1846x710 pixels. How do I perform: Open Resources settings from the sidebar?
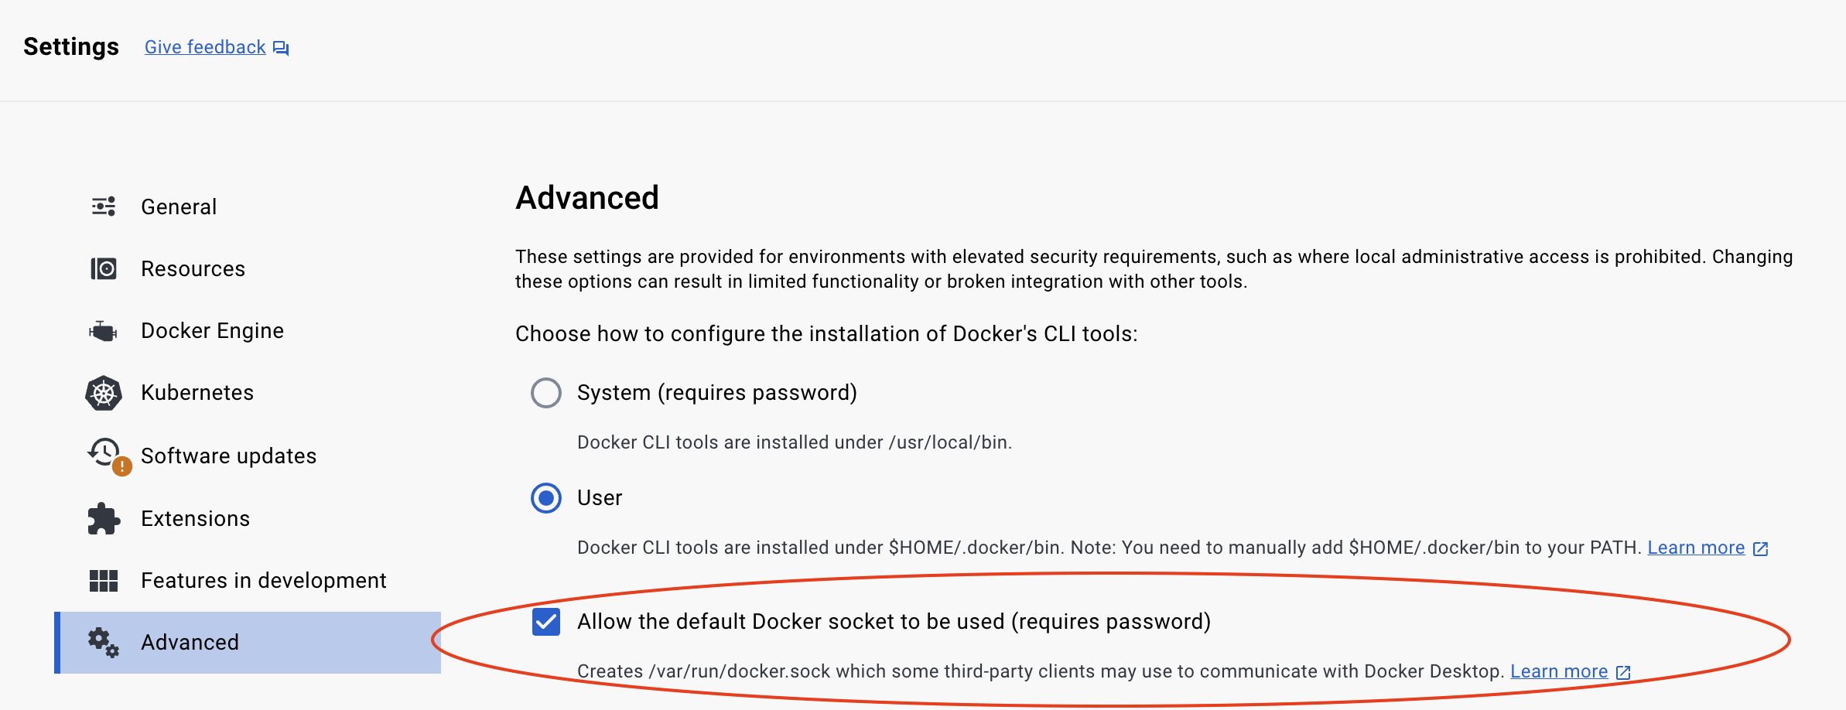coord(193,268)
